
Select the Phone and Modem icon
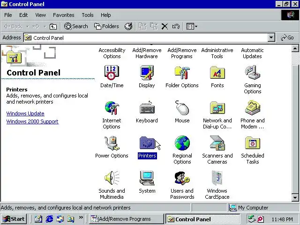coord(253,108)
